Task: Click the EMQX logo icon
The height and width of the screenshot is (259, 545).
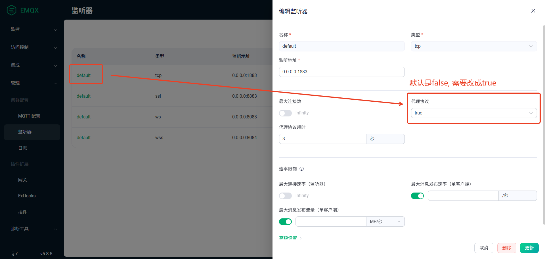Action: click(12, 10)
